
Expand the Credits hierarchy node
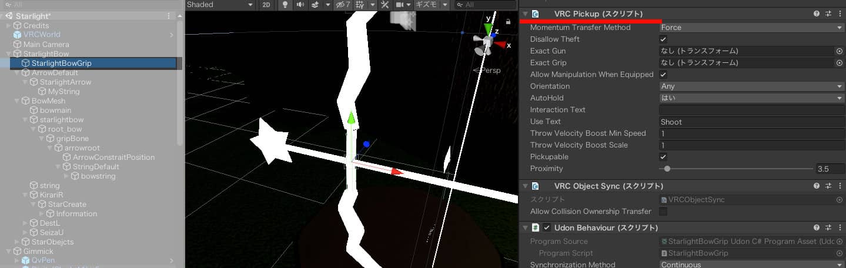(x=8, y=26)
